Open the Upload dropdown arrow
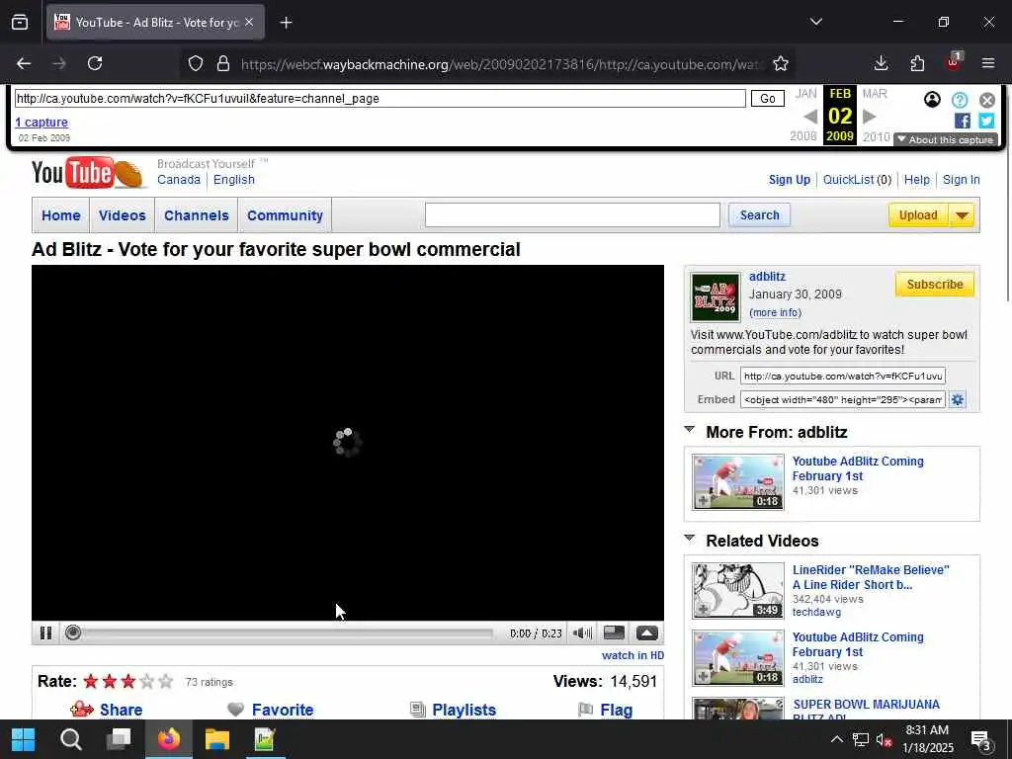The image size is (1012, 759). [962, 215]
